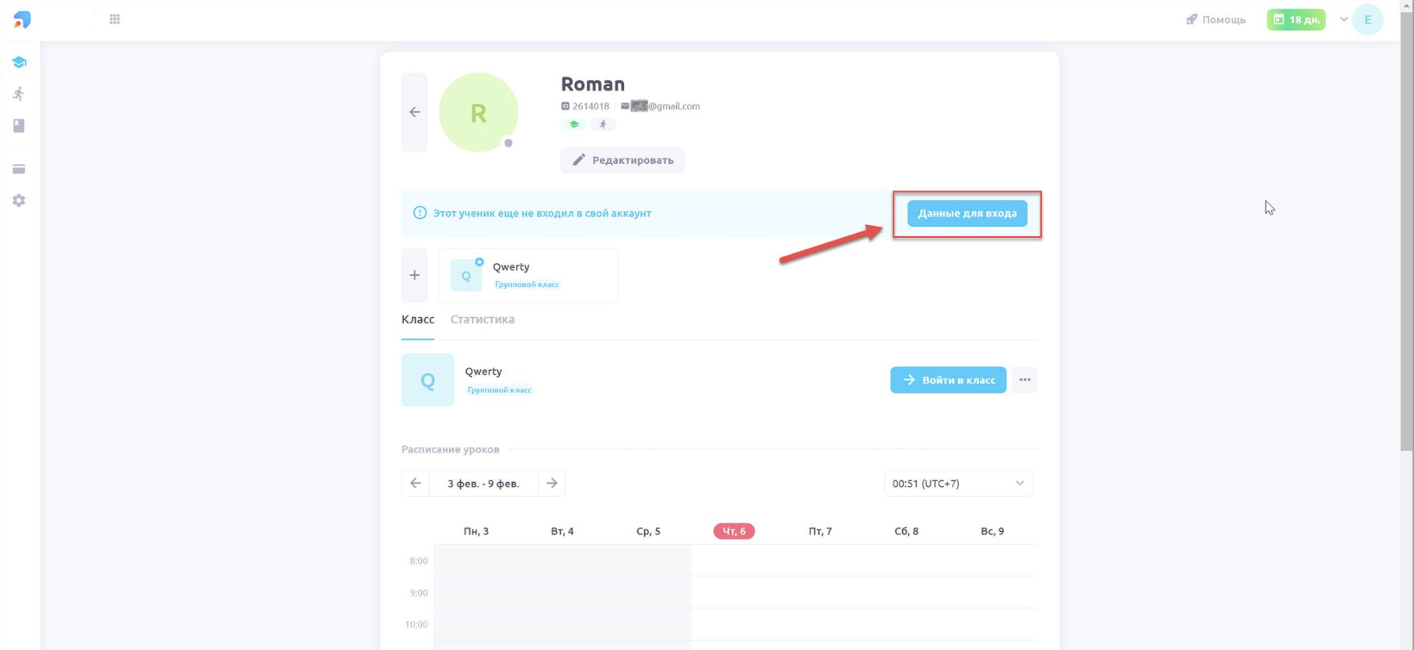
Task: Expand the account dropdown arrow near avatar E
Action: click(1343, 19)
